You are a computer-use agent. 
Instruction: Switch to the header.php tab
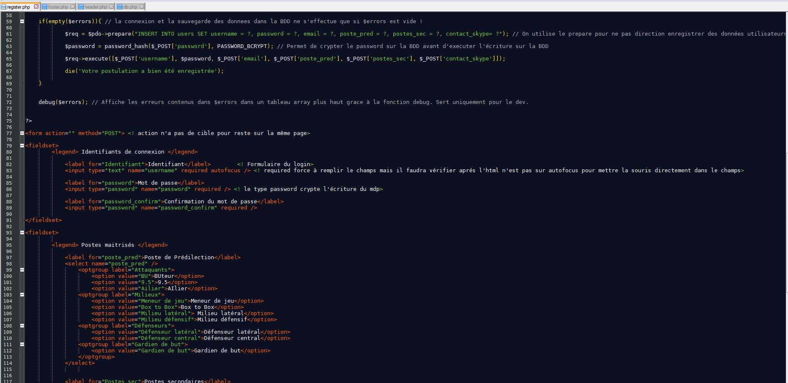pyautogui.click(x=95, y=6)
